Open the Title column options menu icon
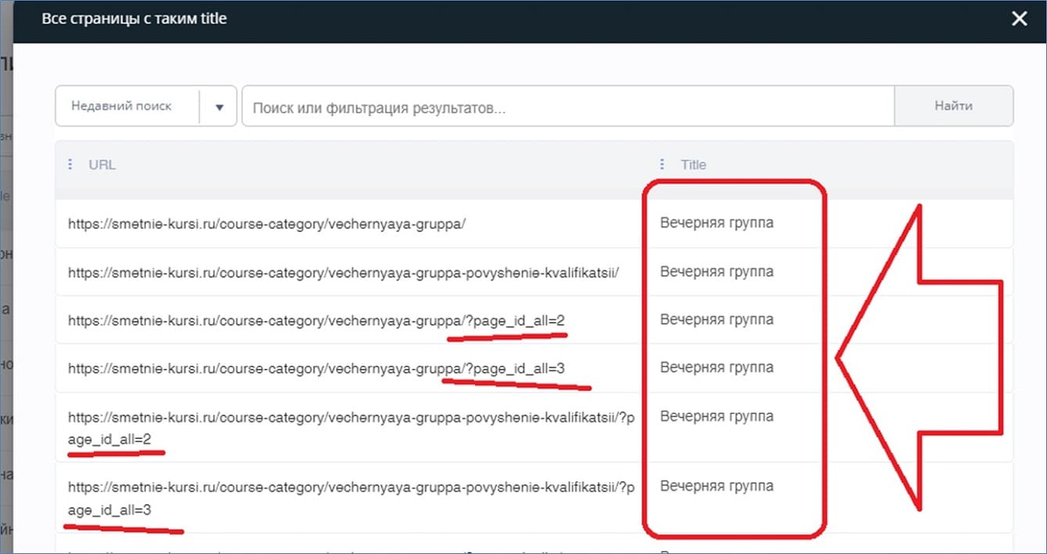1047x554 pixels. pyautogui.click(x=662, y=164)
